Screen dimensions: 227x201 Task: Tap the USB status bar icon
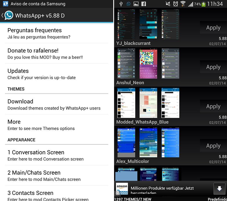(121, 4)
